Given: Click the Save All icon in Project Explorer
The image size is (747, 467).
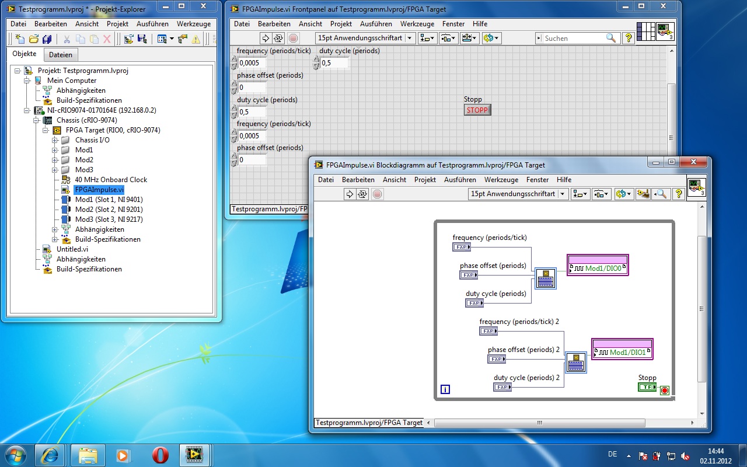Looking at the screenshot, I should click(x=47, y=39).
